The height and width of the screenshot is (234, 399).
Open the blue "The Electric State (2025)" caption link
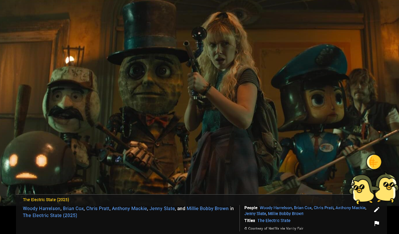(50, 216)
